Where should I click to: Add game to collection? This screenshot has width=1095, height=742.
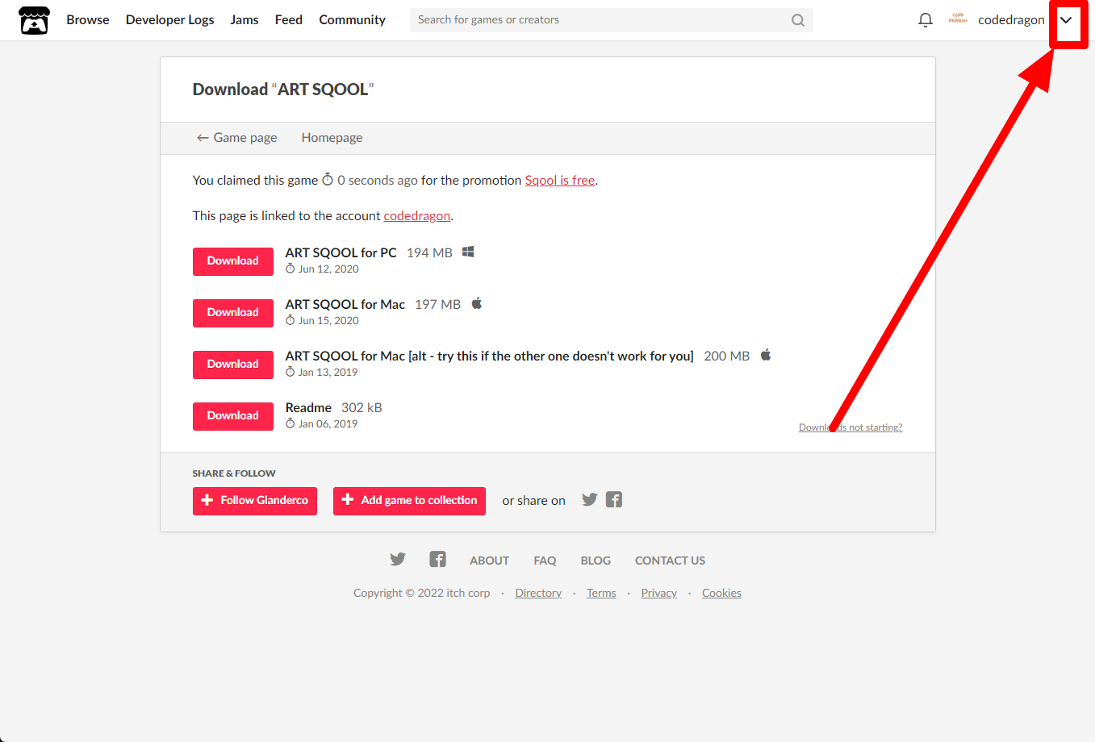pos(409,501)
